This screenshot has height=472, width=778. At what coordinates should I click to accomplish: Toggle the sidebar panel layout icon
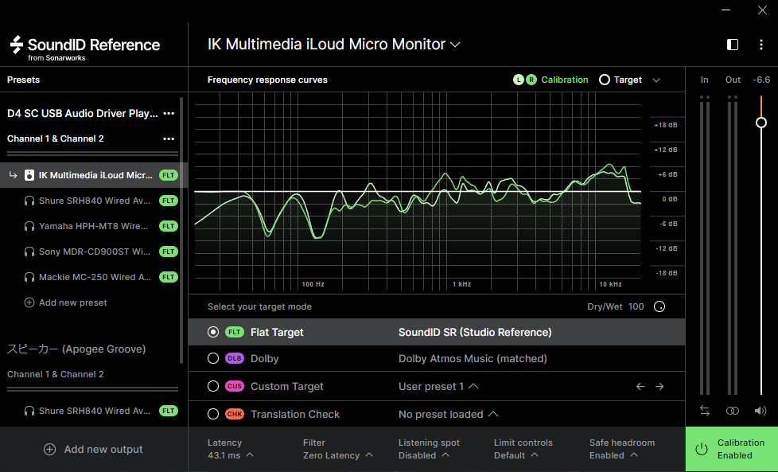pyautogui.click(x=733, y=45)
